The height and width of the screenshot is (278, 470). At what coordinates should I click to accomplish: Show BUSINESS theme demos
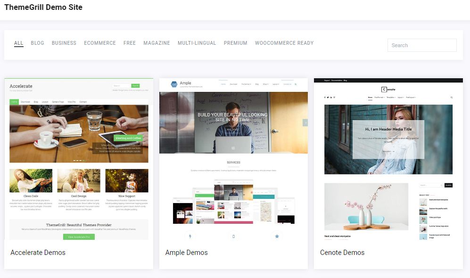click(64, 43)
